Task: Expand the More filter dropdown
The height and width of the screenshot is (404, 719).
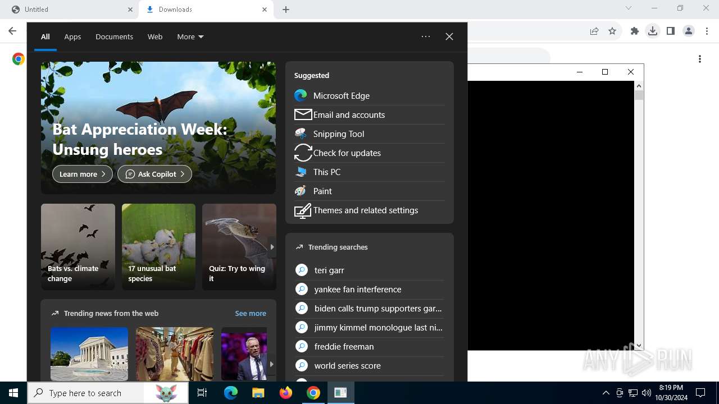Action: (190, 36)
